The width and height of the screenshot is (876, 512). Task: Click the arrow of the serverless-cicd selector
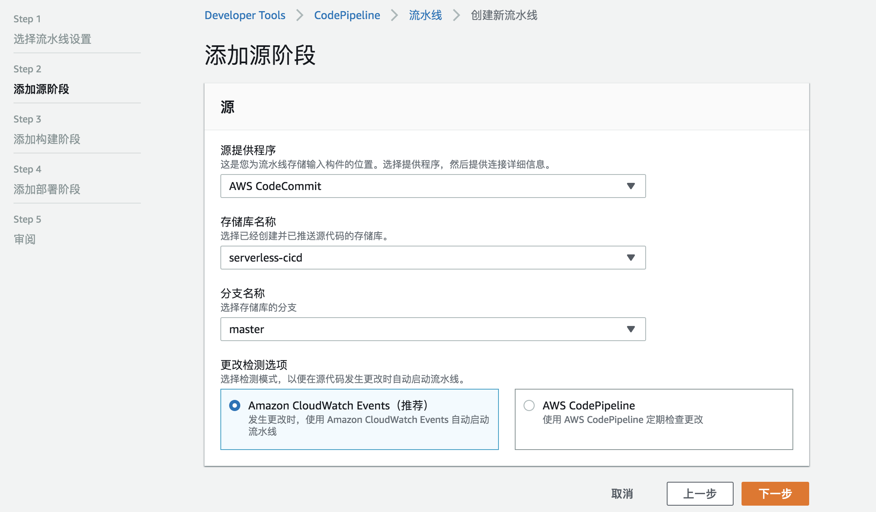631,258
